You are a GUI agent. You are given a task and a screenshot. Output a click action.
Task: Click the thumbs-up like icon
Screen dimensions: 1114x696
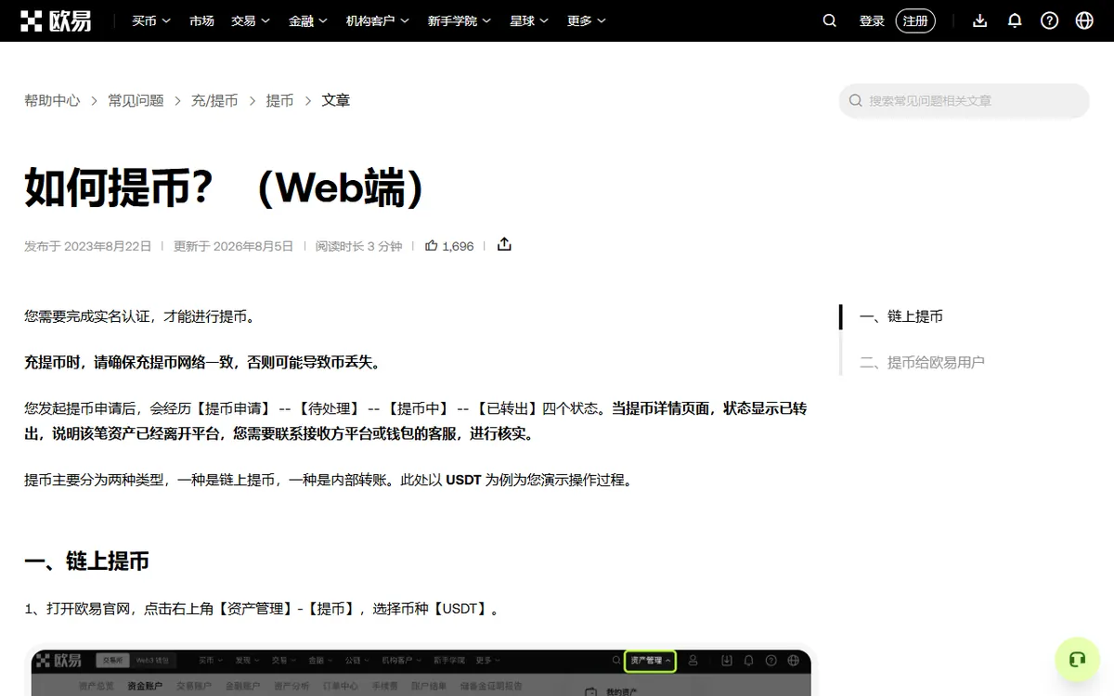(432, 246)
